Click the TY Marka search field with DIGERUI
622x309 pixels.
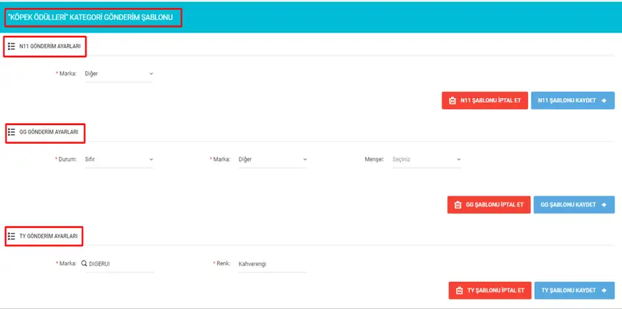pyautogui.click(x=119, y=264)
